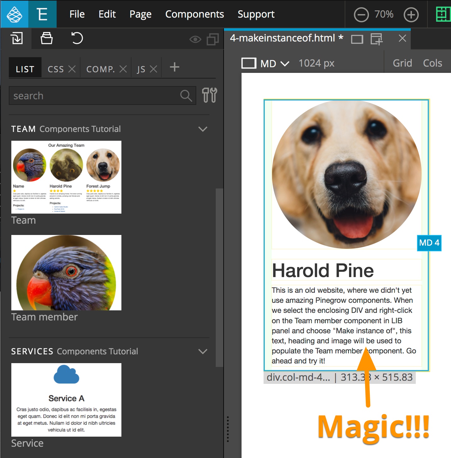The height and width of the screenshot is (458, 451).
Task: Click the panel divider dotted handle
Action: [228, 429]
